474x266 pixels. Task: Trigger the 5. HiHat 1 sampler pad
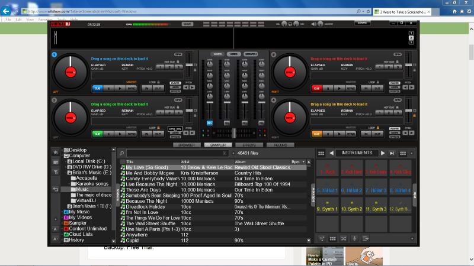327,190
